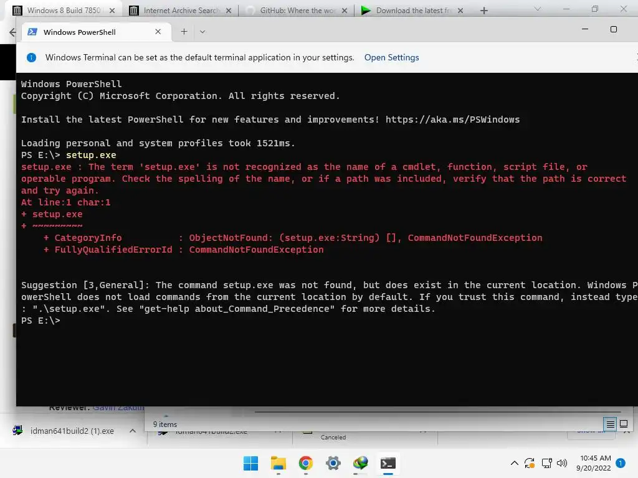
Task: Click the sync update tray icon
Action: (530, 463)
